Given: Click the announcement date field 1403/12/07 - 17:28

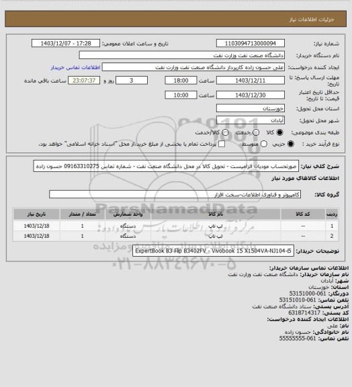Looking at the screenshot, I should [66, 43].
